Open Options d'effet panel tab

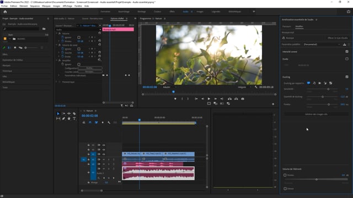[x=117, y=19]
